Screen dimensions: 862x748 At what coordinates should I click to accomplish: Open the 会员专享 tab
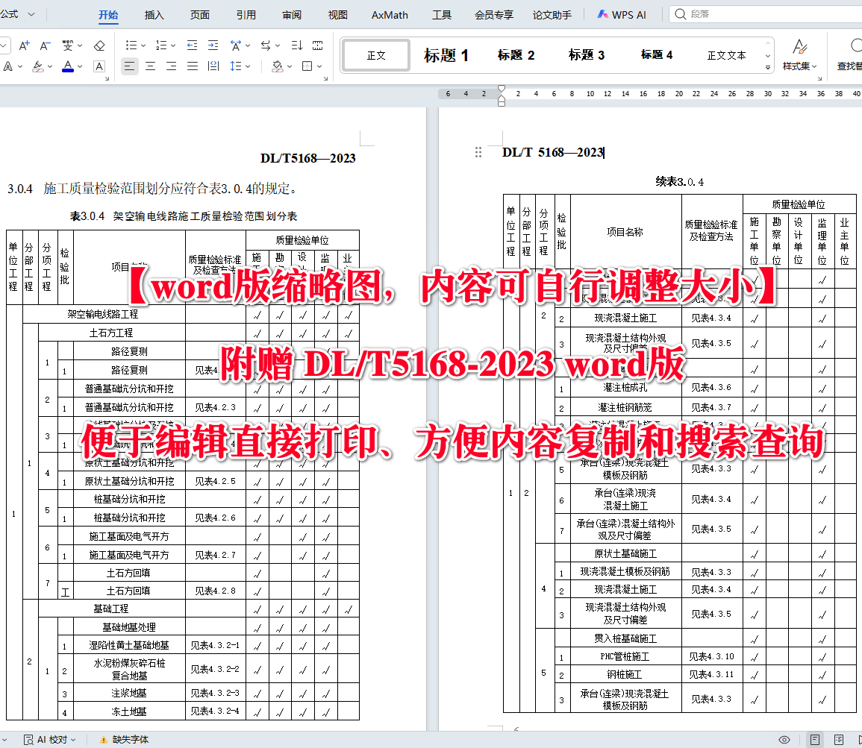point(493,15)
